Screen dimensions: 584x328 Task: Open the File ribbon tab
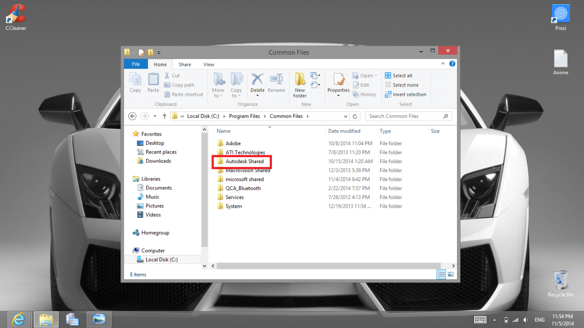coord(136,64)
